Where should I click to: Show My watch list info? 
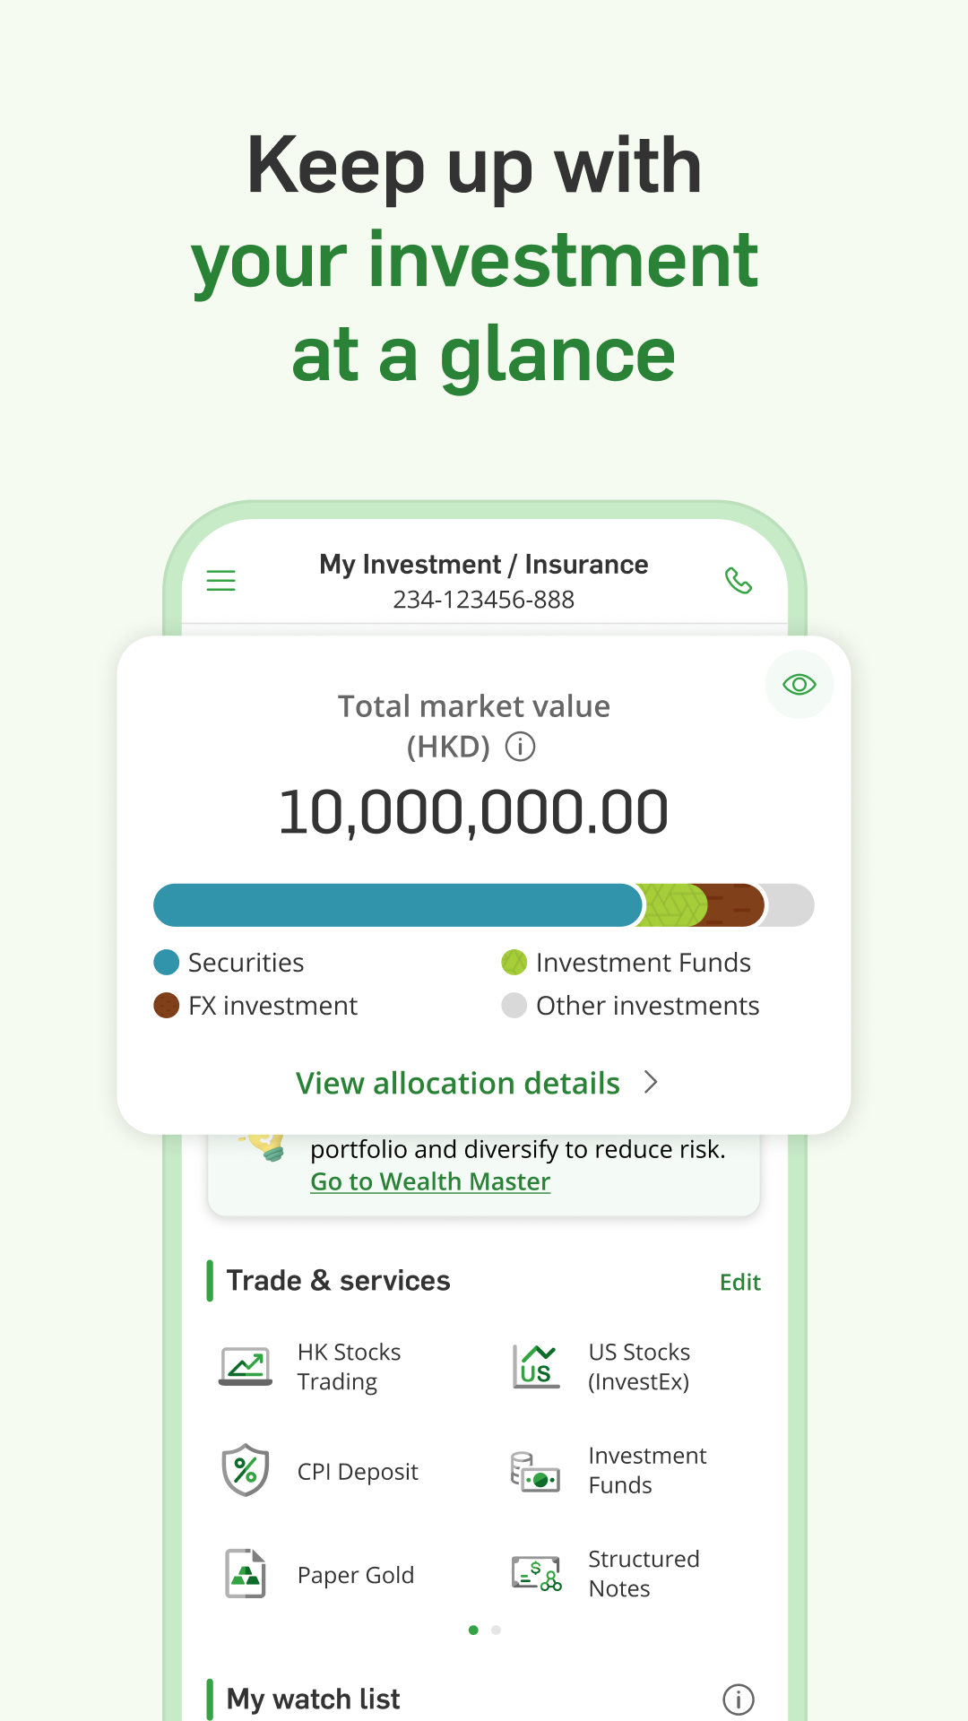[x=739, y=1699]
